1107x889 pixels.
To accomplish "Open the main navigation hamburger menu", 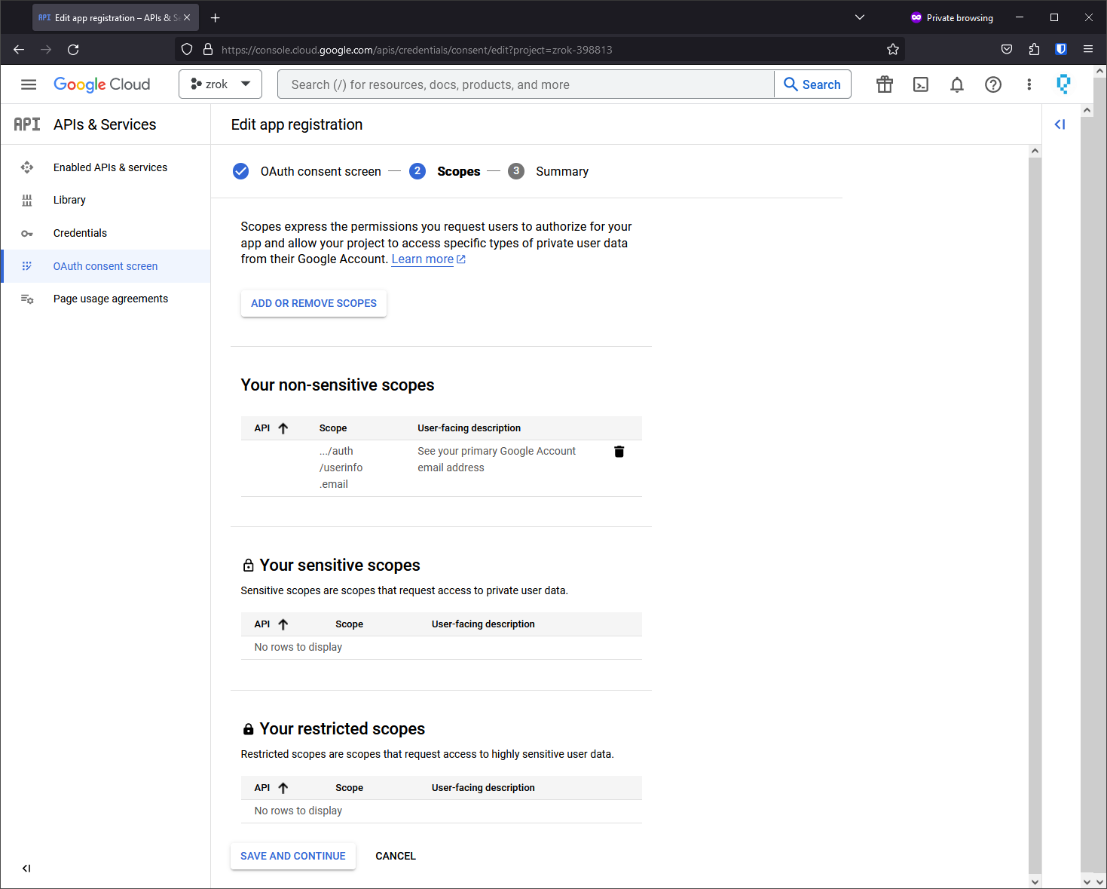I will [29, 84].
